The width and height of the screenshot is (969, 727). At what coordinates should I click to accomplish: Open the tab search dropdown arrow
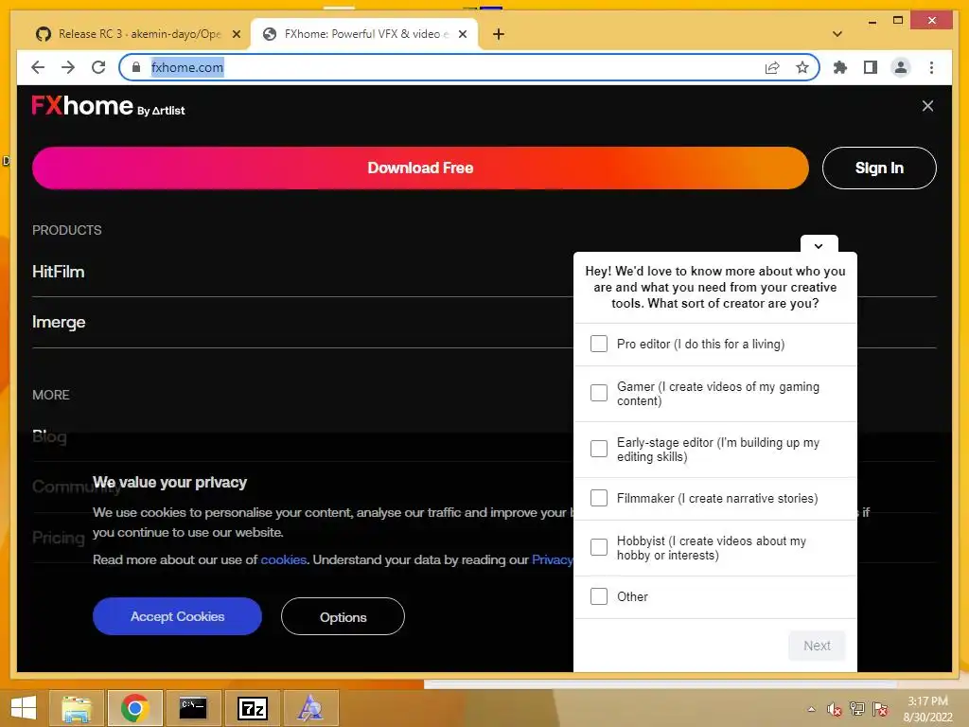click(837, 34)
